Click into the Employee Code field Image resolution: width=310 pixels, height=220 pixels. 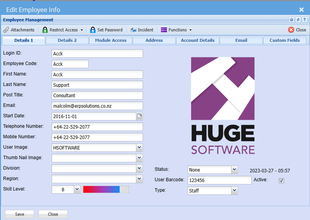(70, 64)
